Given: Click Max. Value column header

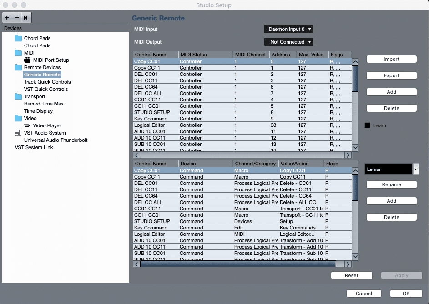Looking at the screenshot, I should point(313,55).
